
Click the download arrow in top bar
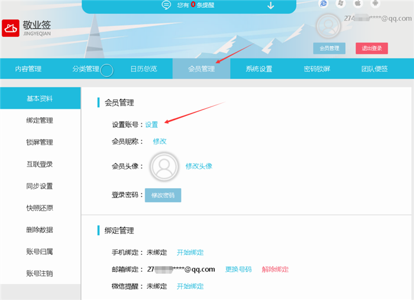[x=271, y=5]
